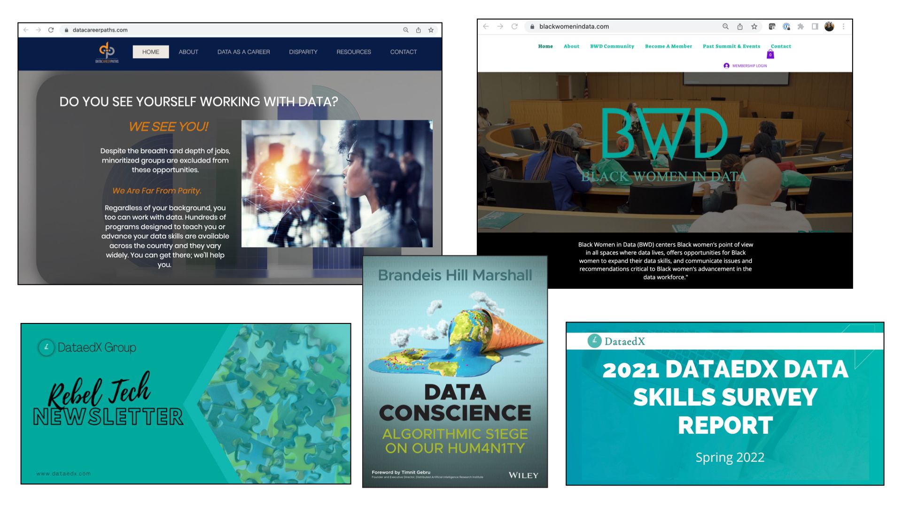Viewport: 902px width, 507px height.
Task: Click the Data Conscience book cover
Action: (455, 372)
